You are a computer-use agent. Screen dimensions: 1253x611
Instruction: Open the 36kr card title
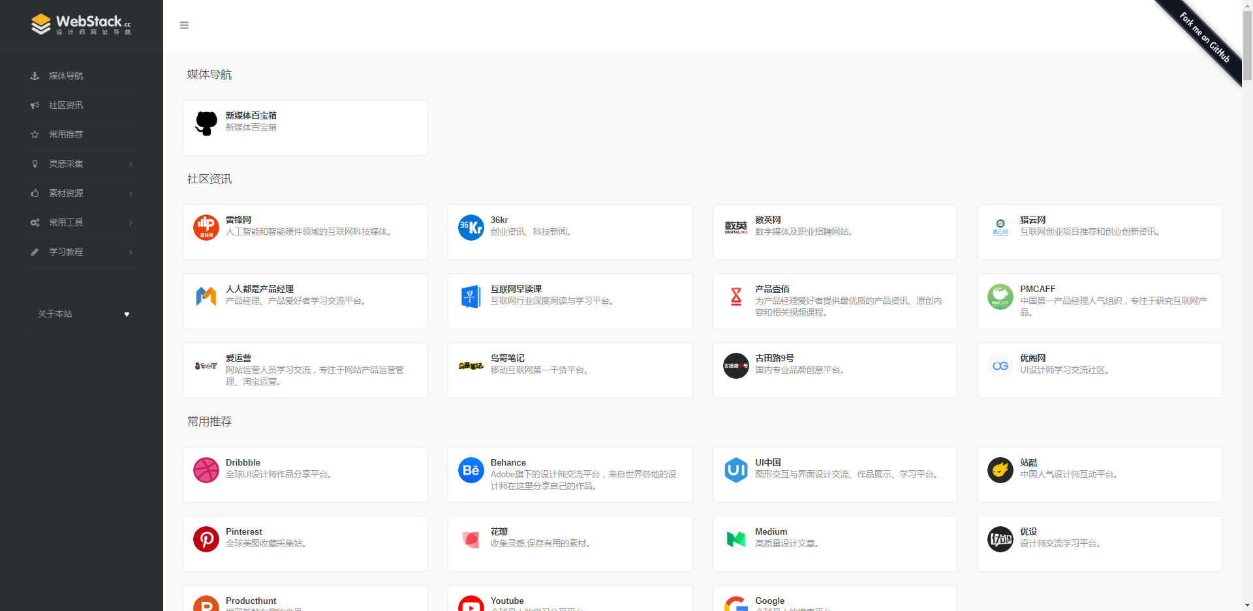[499, 220]
